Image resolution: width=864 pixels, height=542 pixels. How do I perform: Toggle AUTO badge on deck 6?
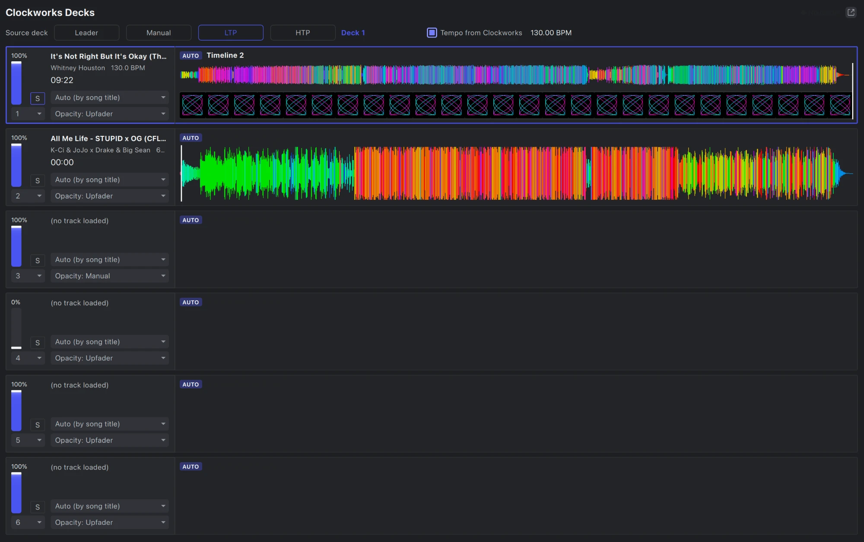coord(191,467)
